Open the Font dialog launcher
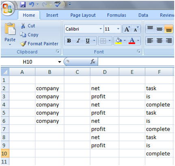Viewport: 175px width, 166px height. [138, 51]
